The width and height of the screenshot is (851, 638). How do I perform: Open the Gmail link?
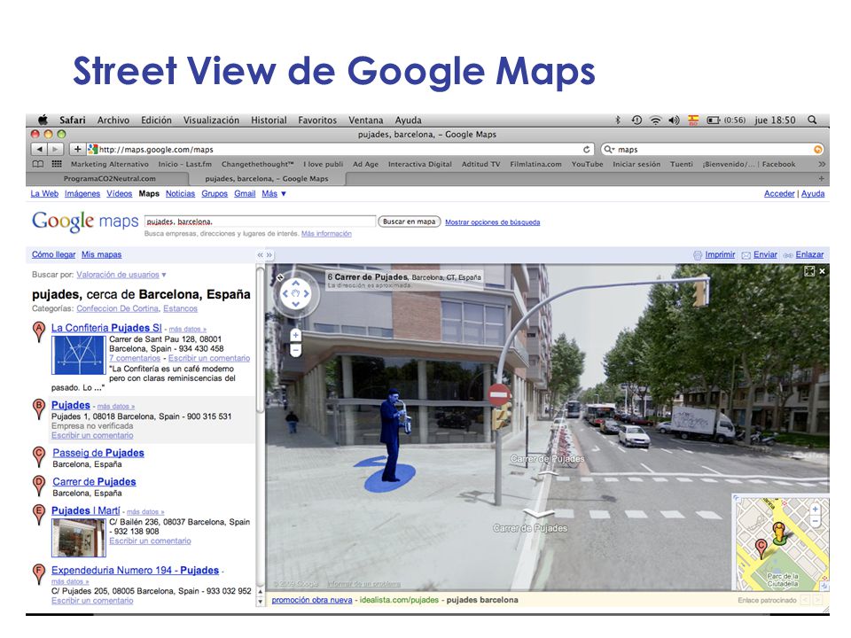click(x=245, y=194)
